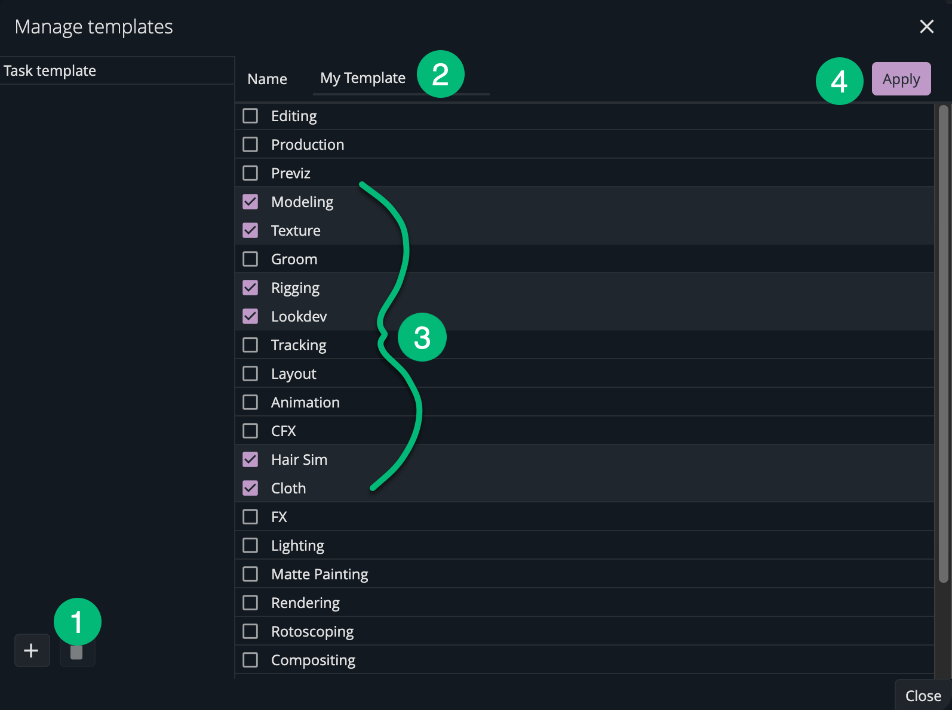Enable the Lighting checkbox

click(x=250, y=545)
